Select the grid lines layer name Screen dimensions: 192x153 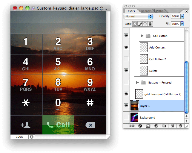click(163, 94)
